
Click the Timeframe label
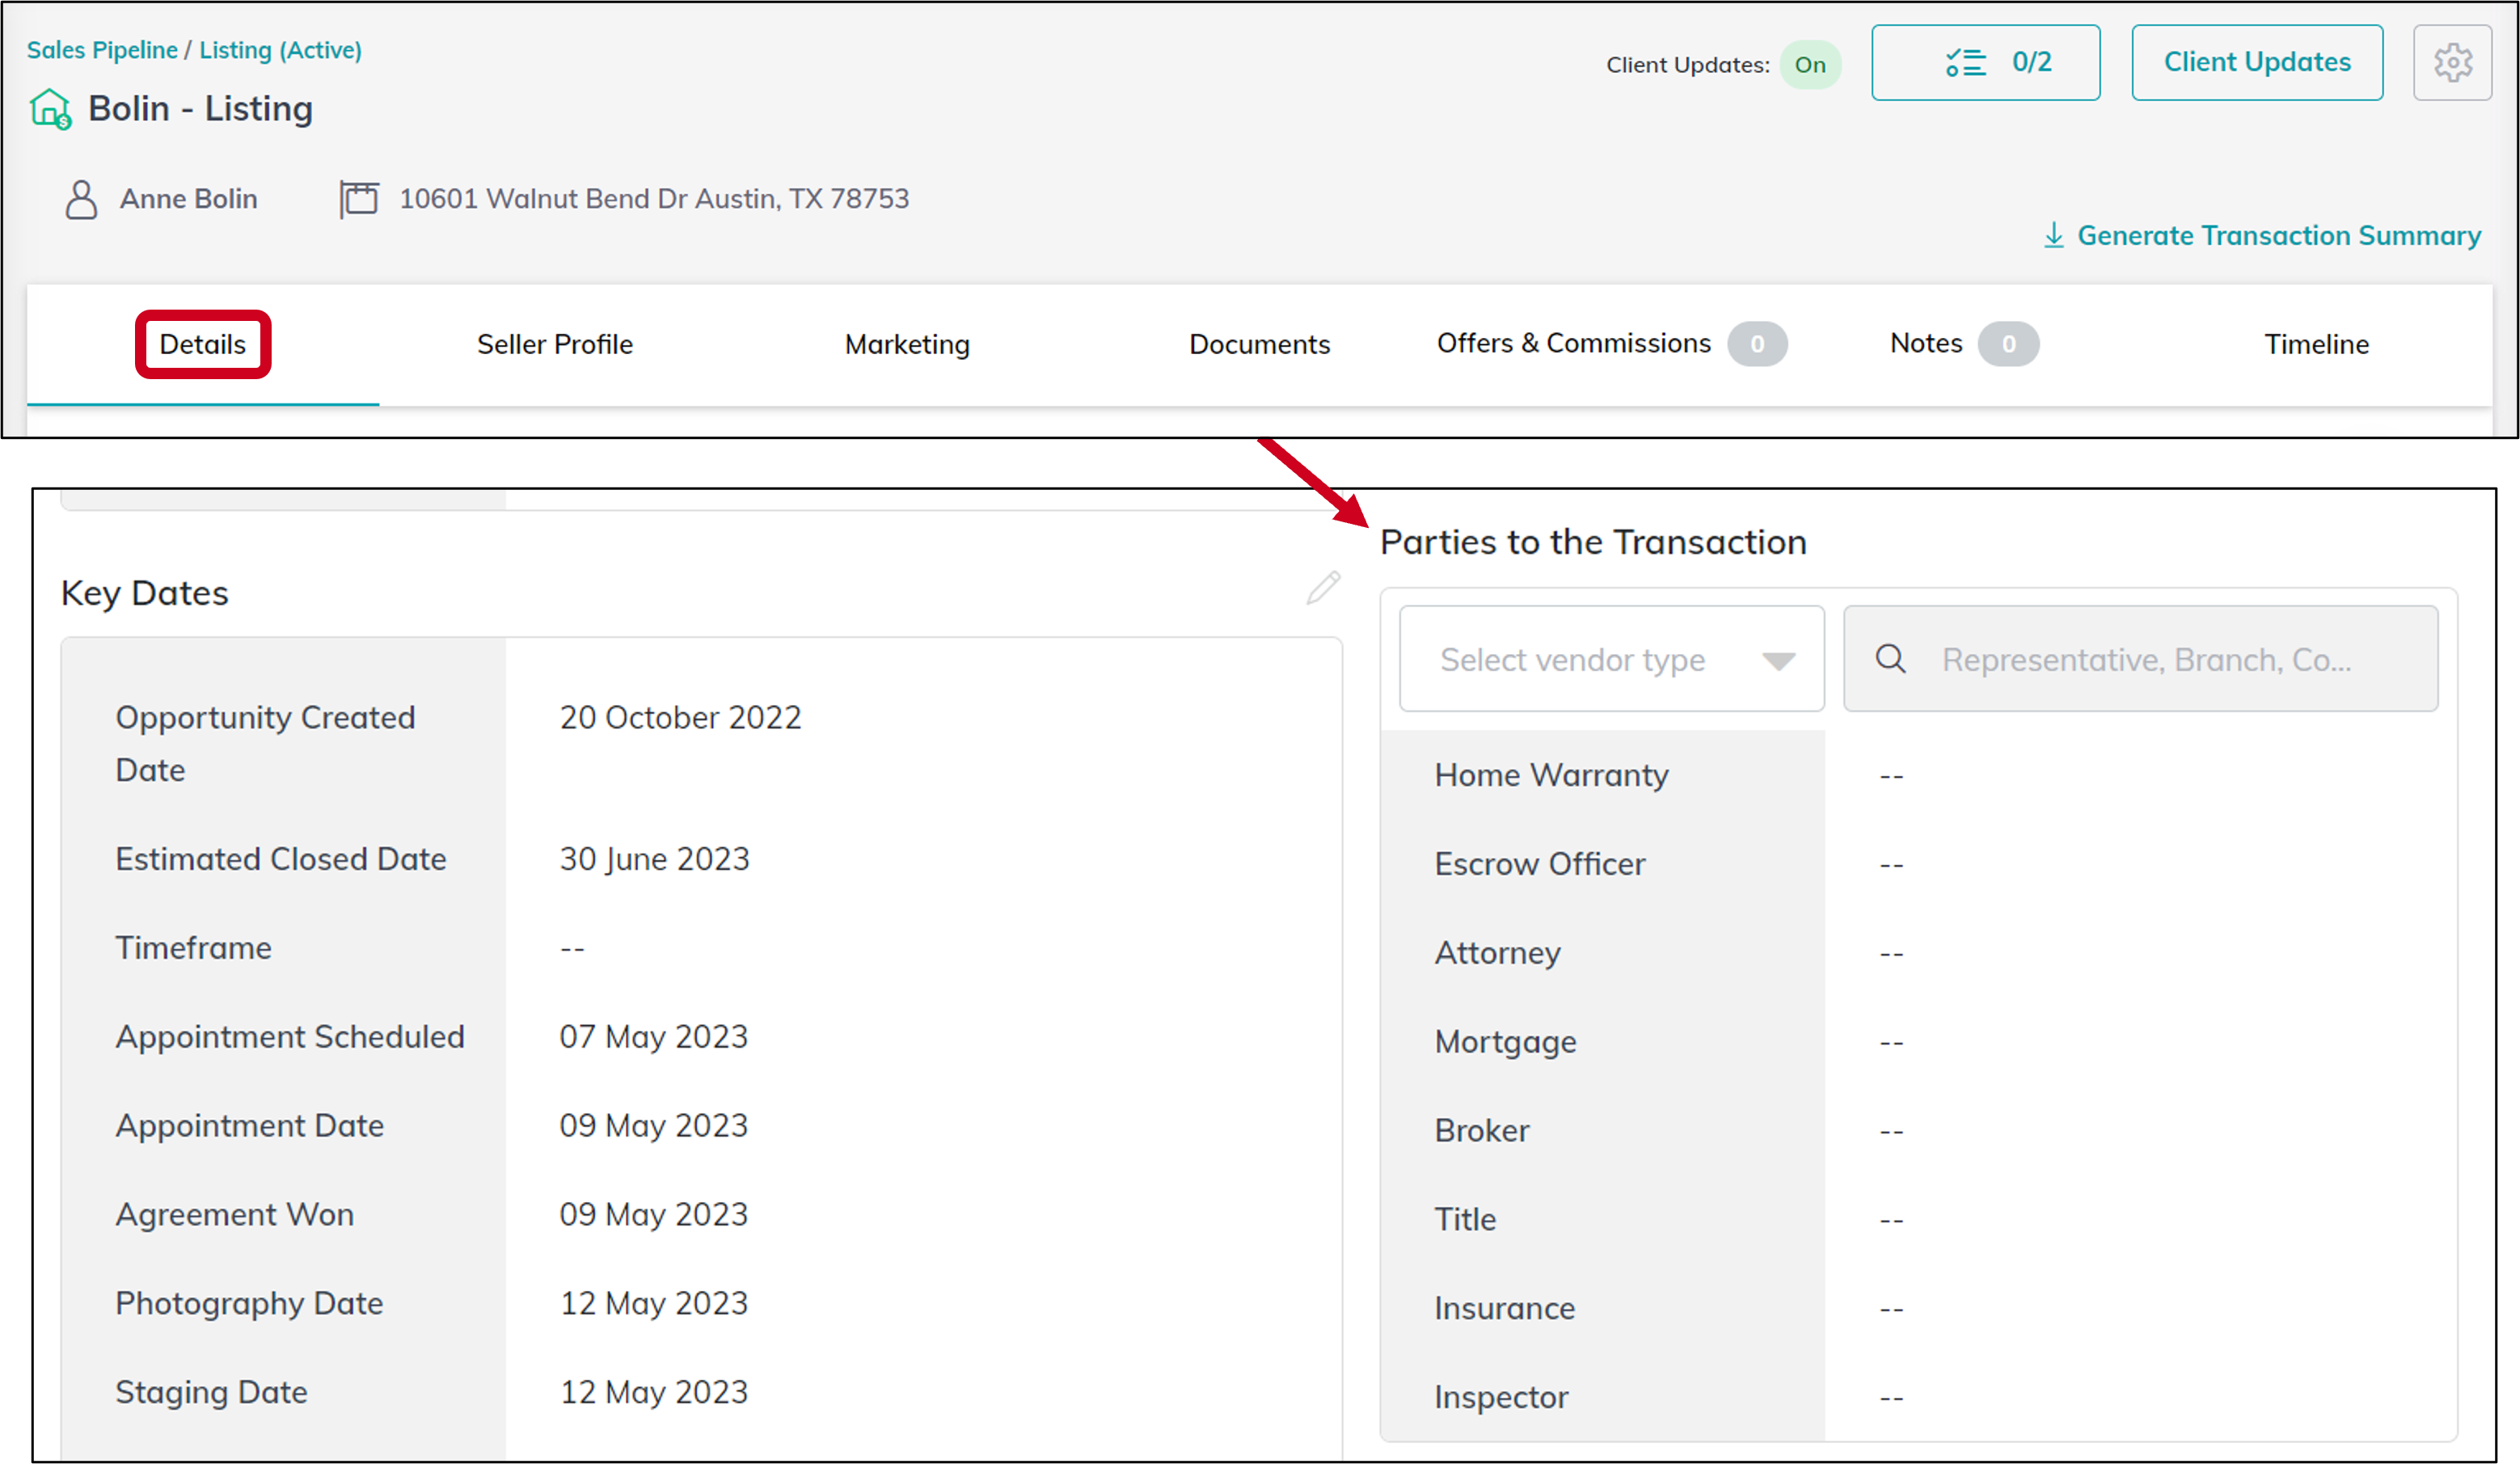tap(193, 948)
